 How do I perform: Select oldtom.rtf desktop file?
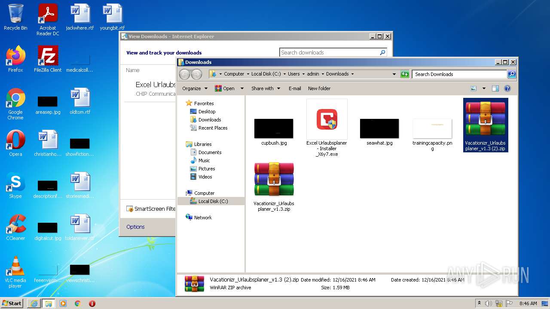pyautogui.click(x=80, y=101)
